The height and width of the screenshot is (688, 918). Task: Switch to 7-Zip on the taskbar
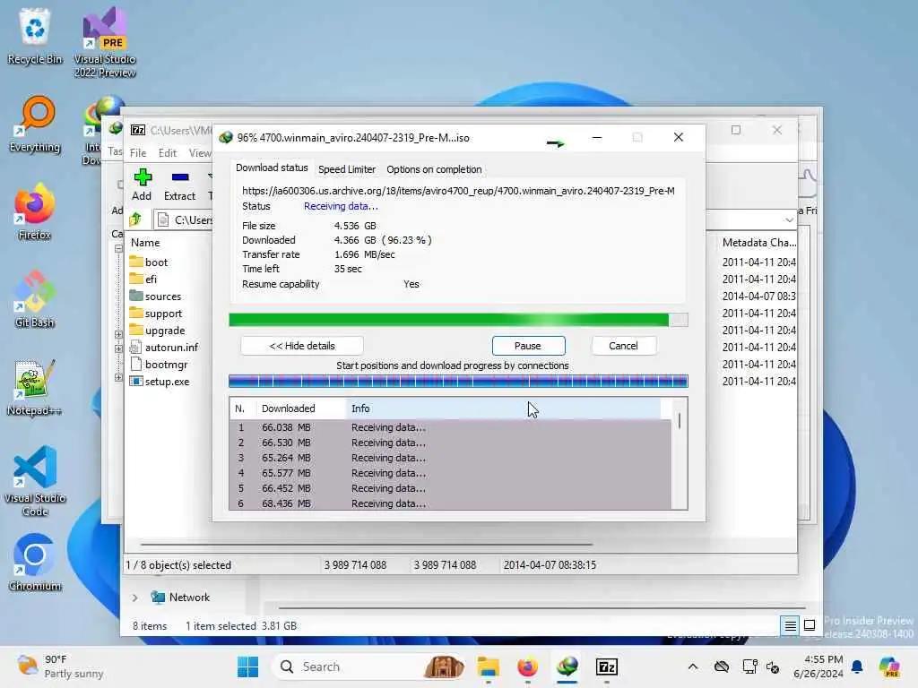[607, 666]
